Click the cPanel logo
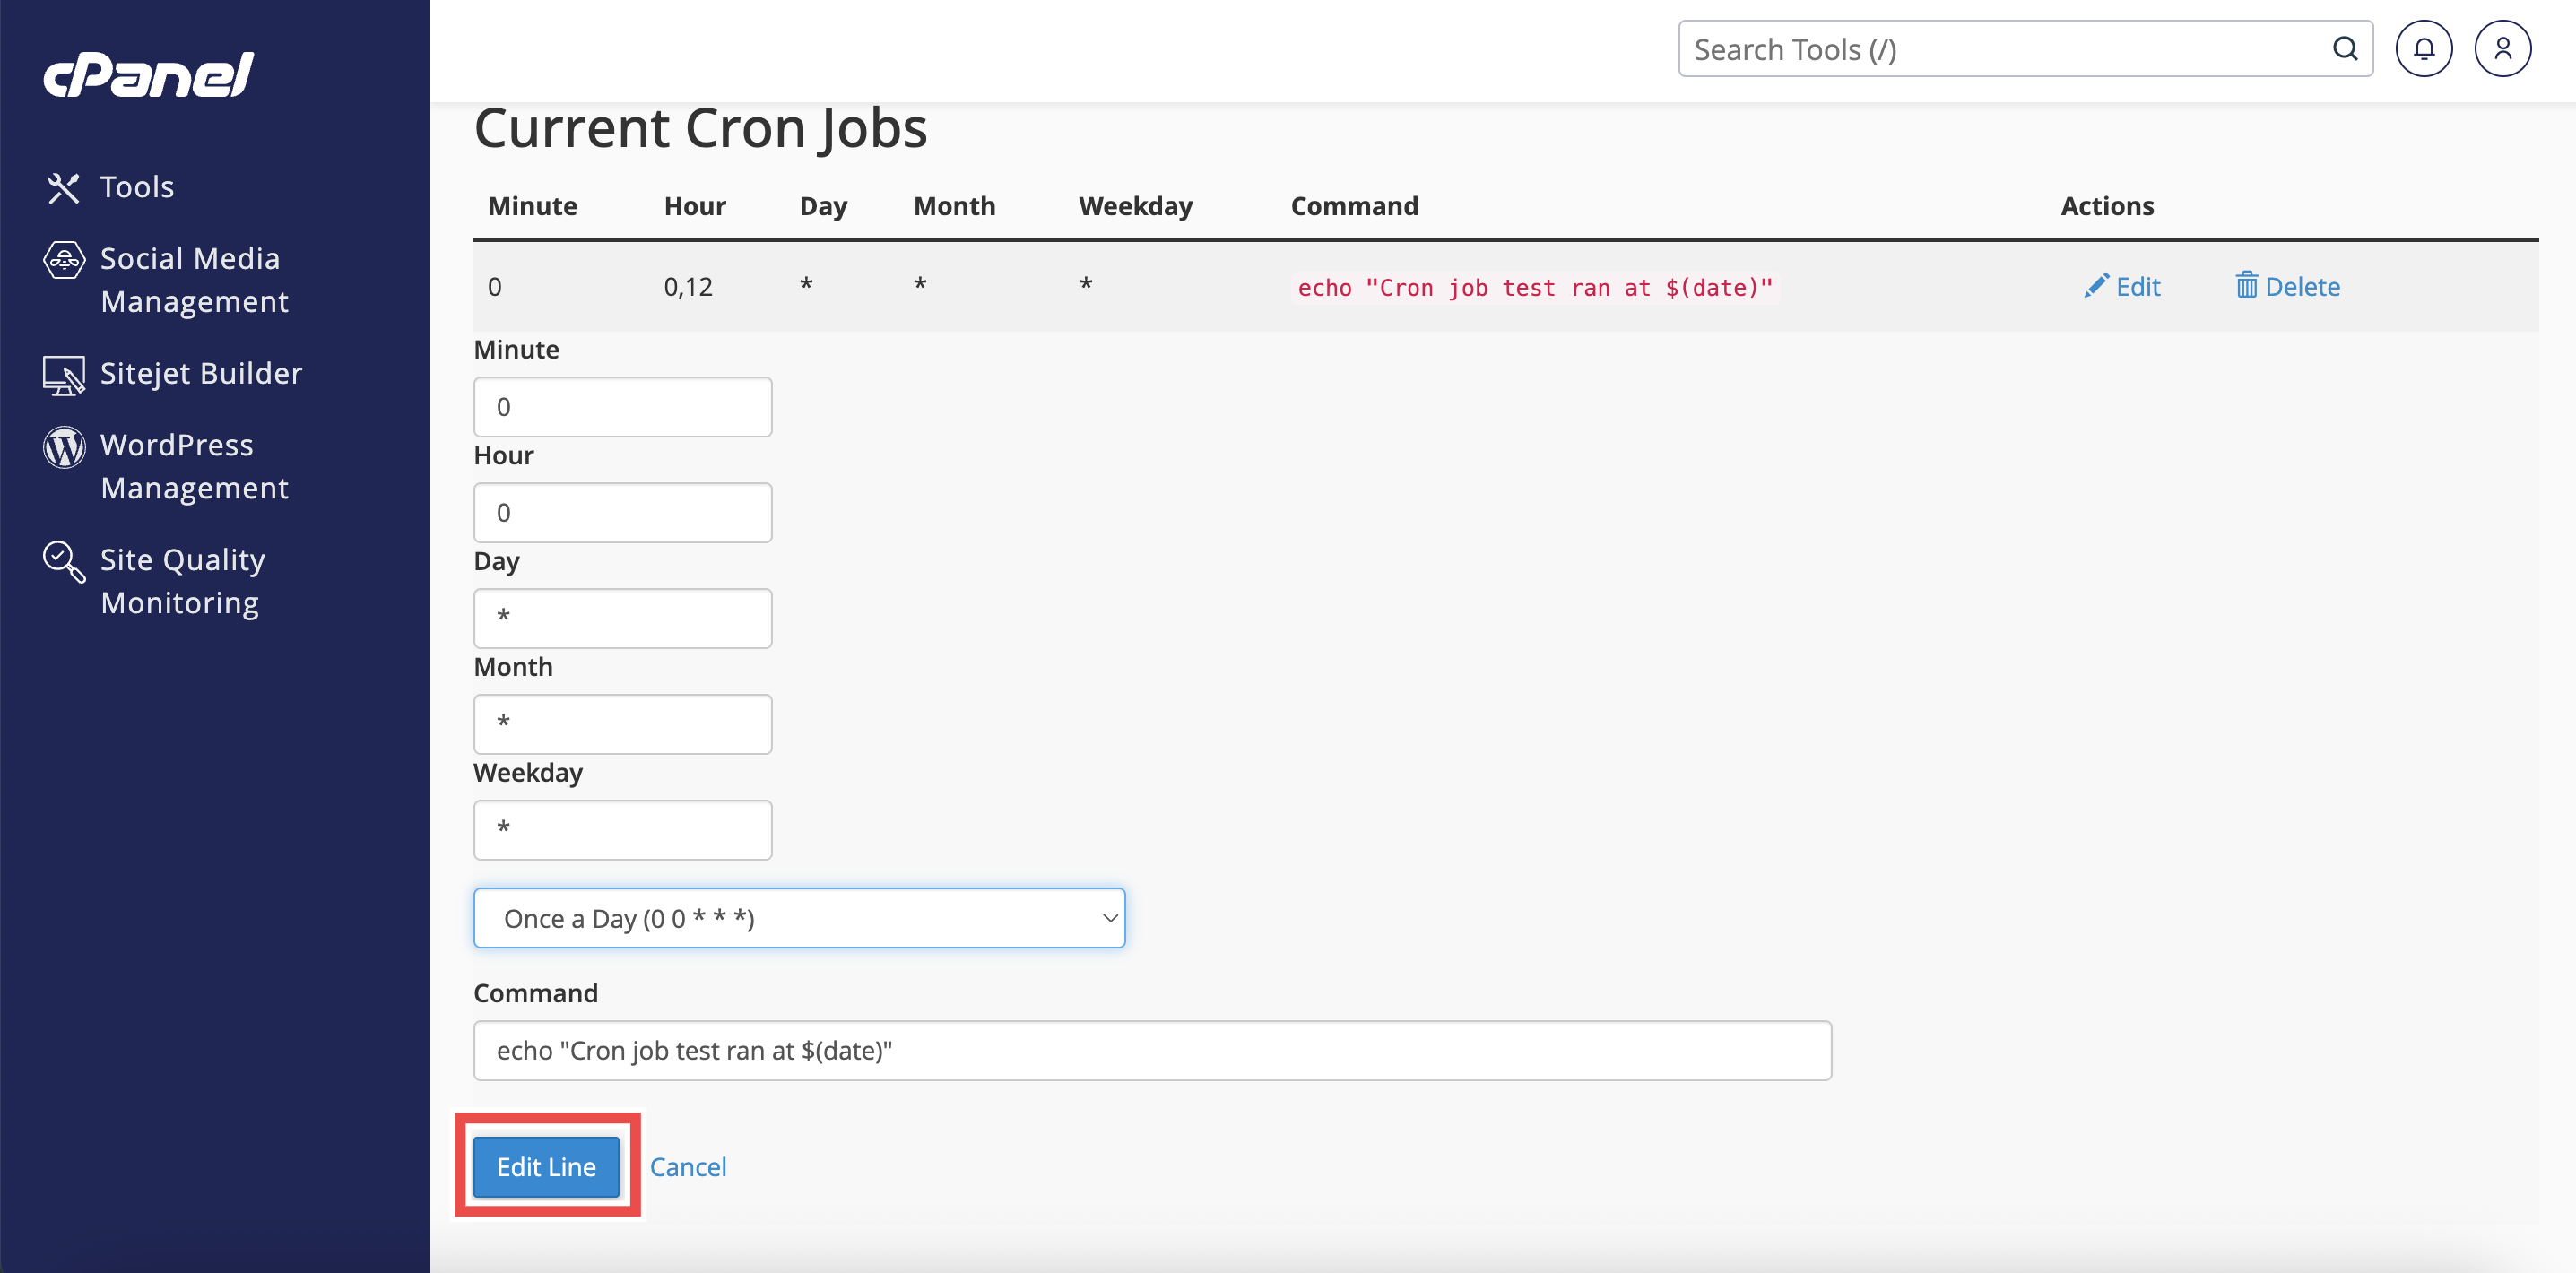 148,75
